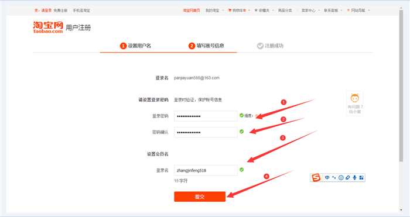Start voice input from Sogou microphone icon
The width and height of the screenshot is (410, 217).
354,178
